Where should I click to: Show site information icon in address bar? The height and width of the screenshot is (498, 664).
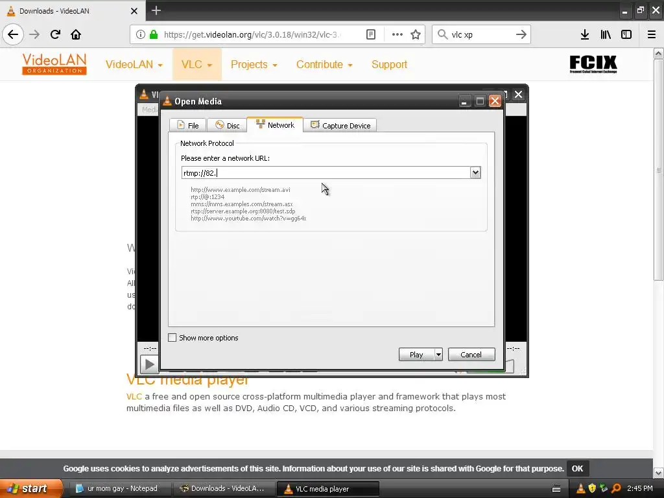tap(141, 34)
